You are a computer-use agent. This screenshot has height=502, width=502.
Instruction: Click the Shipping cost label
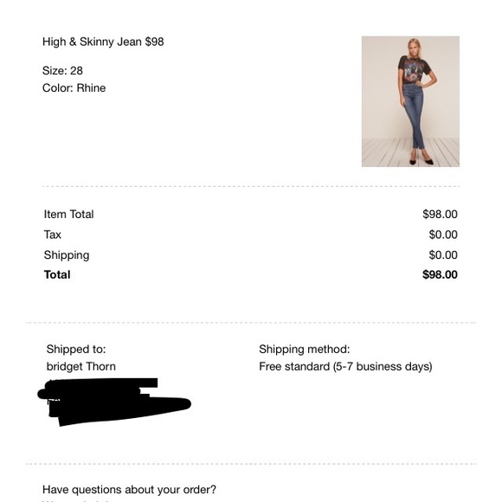[x=67, y=255]
